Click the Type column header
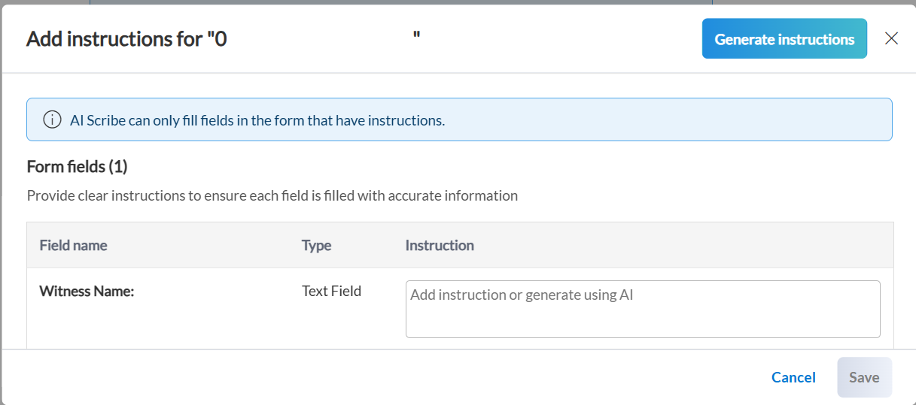The width and height of the screenshot is (916, 405). [316, 245]
